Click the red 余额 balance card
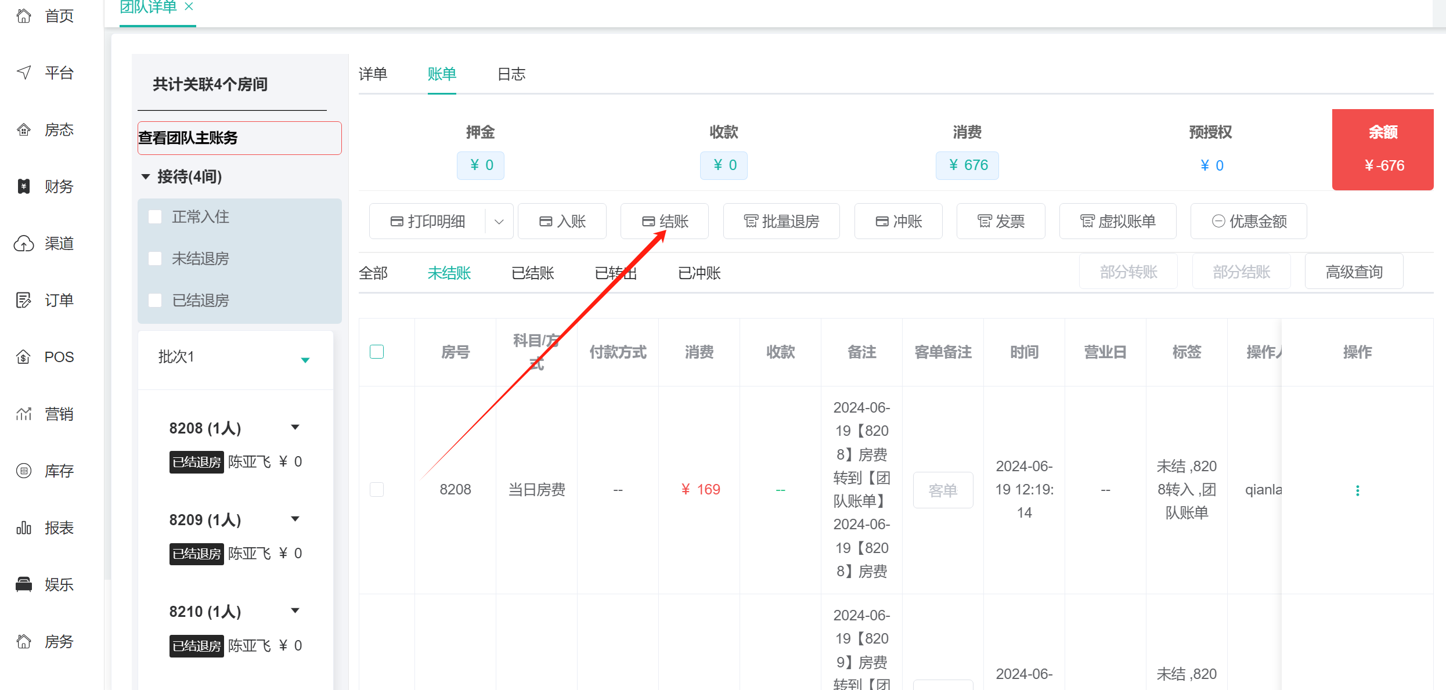The height and width of the screenshot is (690, 1446). coord(1383,150)
